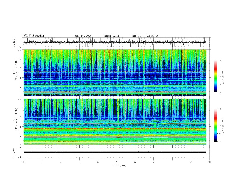The height and width of the screenshot is (182, 236).
Task: Click inside the ch.2 spectrogram panel
Action: 115,122
